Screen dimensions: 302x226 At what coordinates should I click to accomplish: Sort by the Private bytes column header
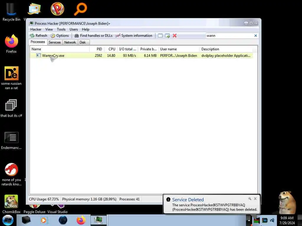click(148, 49)
